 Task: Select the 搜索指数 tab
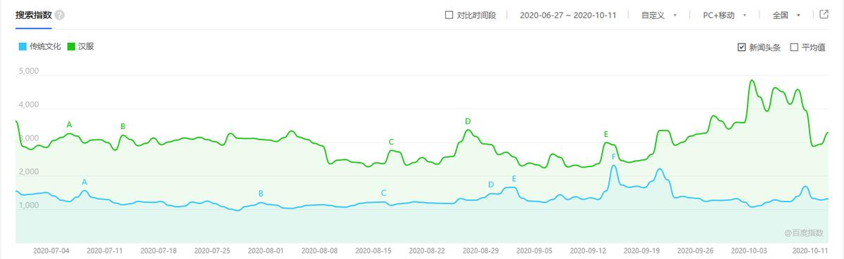(33, 15)
